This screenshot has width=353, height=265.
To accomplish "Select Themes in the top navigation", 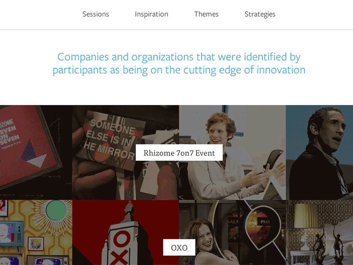I will pos(206,14).
